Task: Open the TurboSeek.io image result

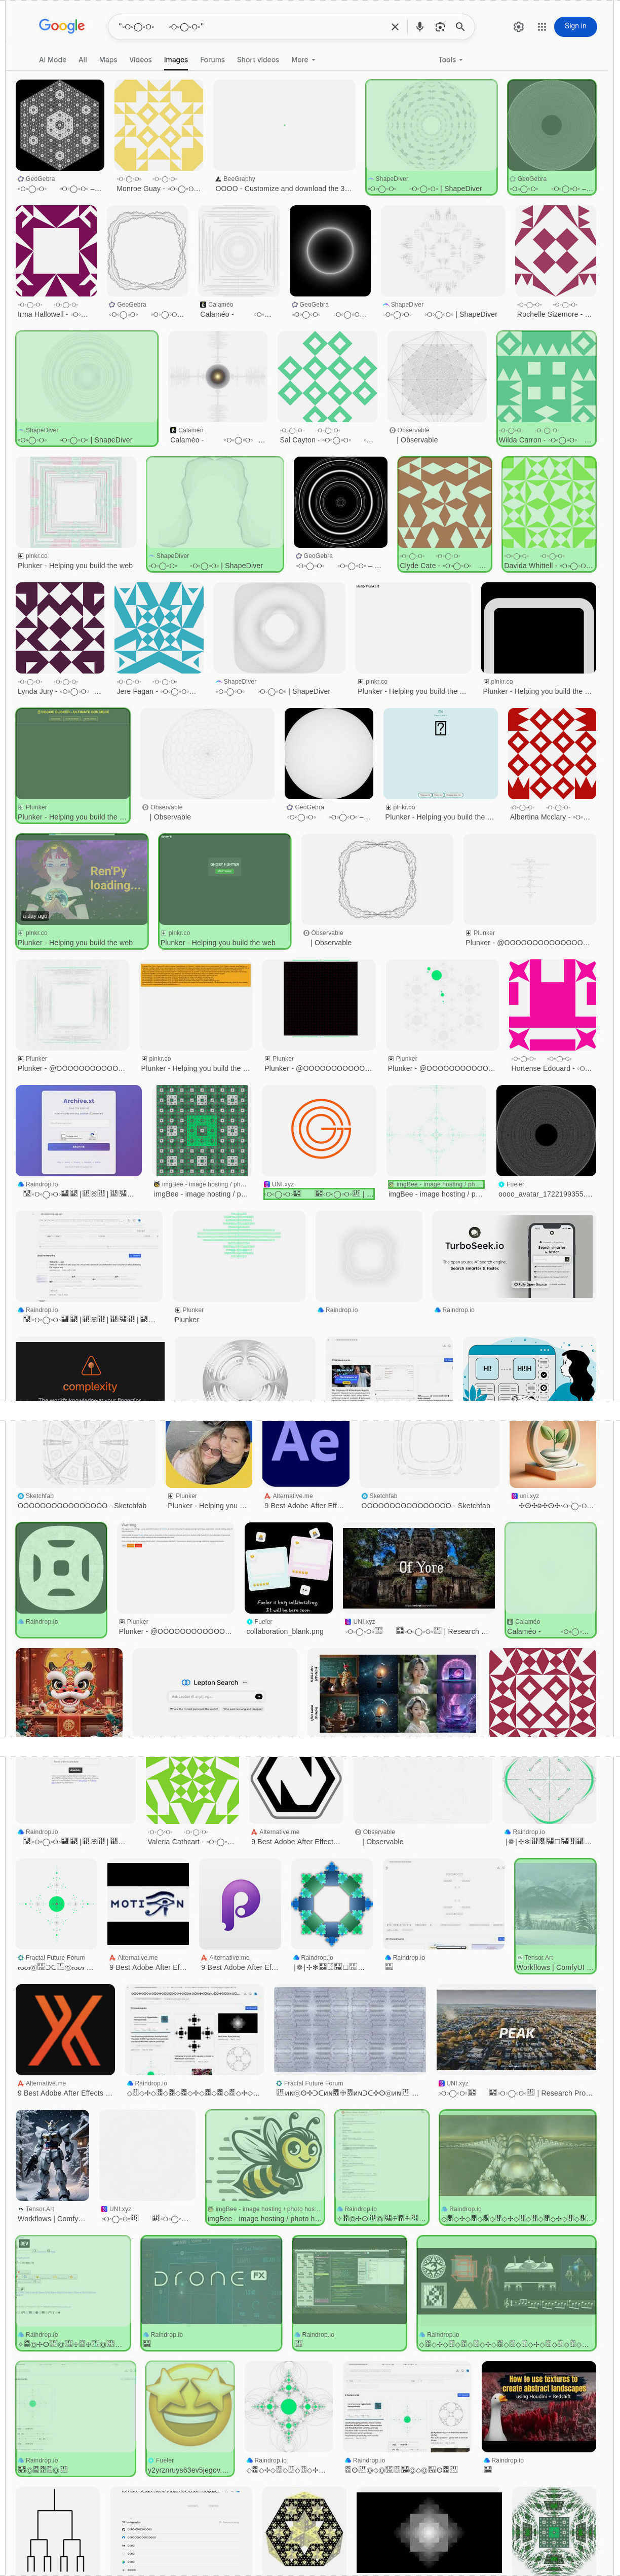Action: coord(514,1256)
